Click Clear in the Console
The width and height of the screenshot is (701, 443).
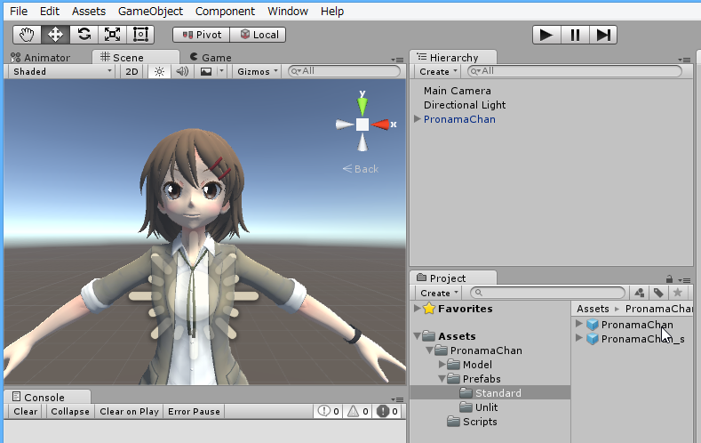pyautogui.click(x=26, y=412)
